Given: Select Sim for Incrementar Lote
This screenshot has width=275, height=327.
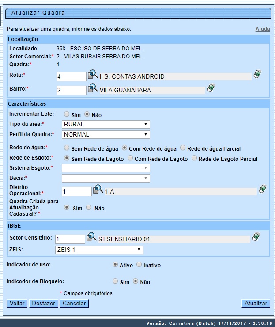Looking at the screenshot, I should point(67,114).
